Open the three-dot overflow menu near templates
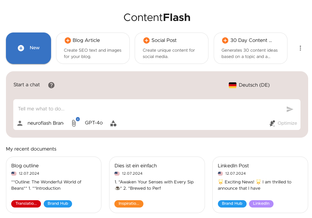The width and height of the screenshot is (312, 218). click(300, 48)
